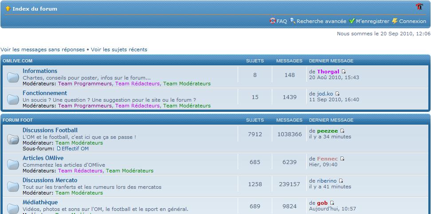Viewport: 431px width, 214px height.
Task: Click the Informations forum folder icon
Action: click(x=12, y=77)
